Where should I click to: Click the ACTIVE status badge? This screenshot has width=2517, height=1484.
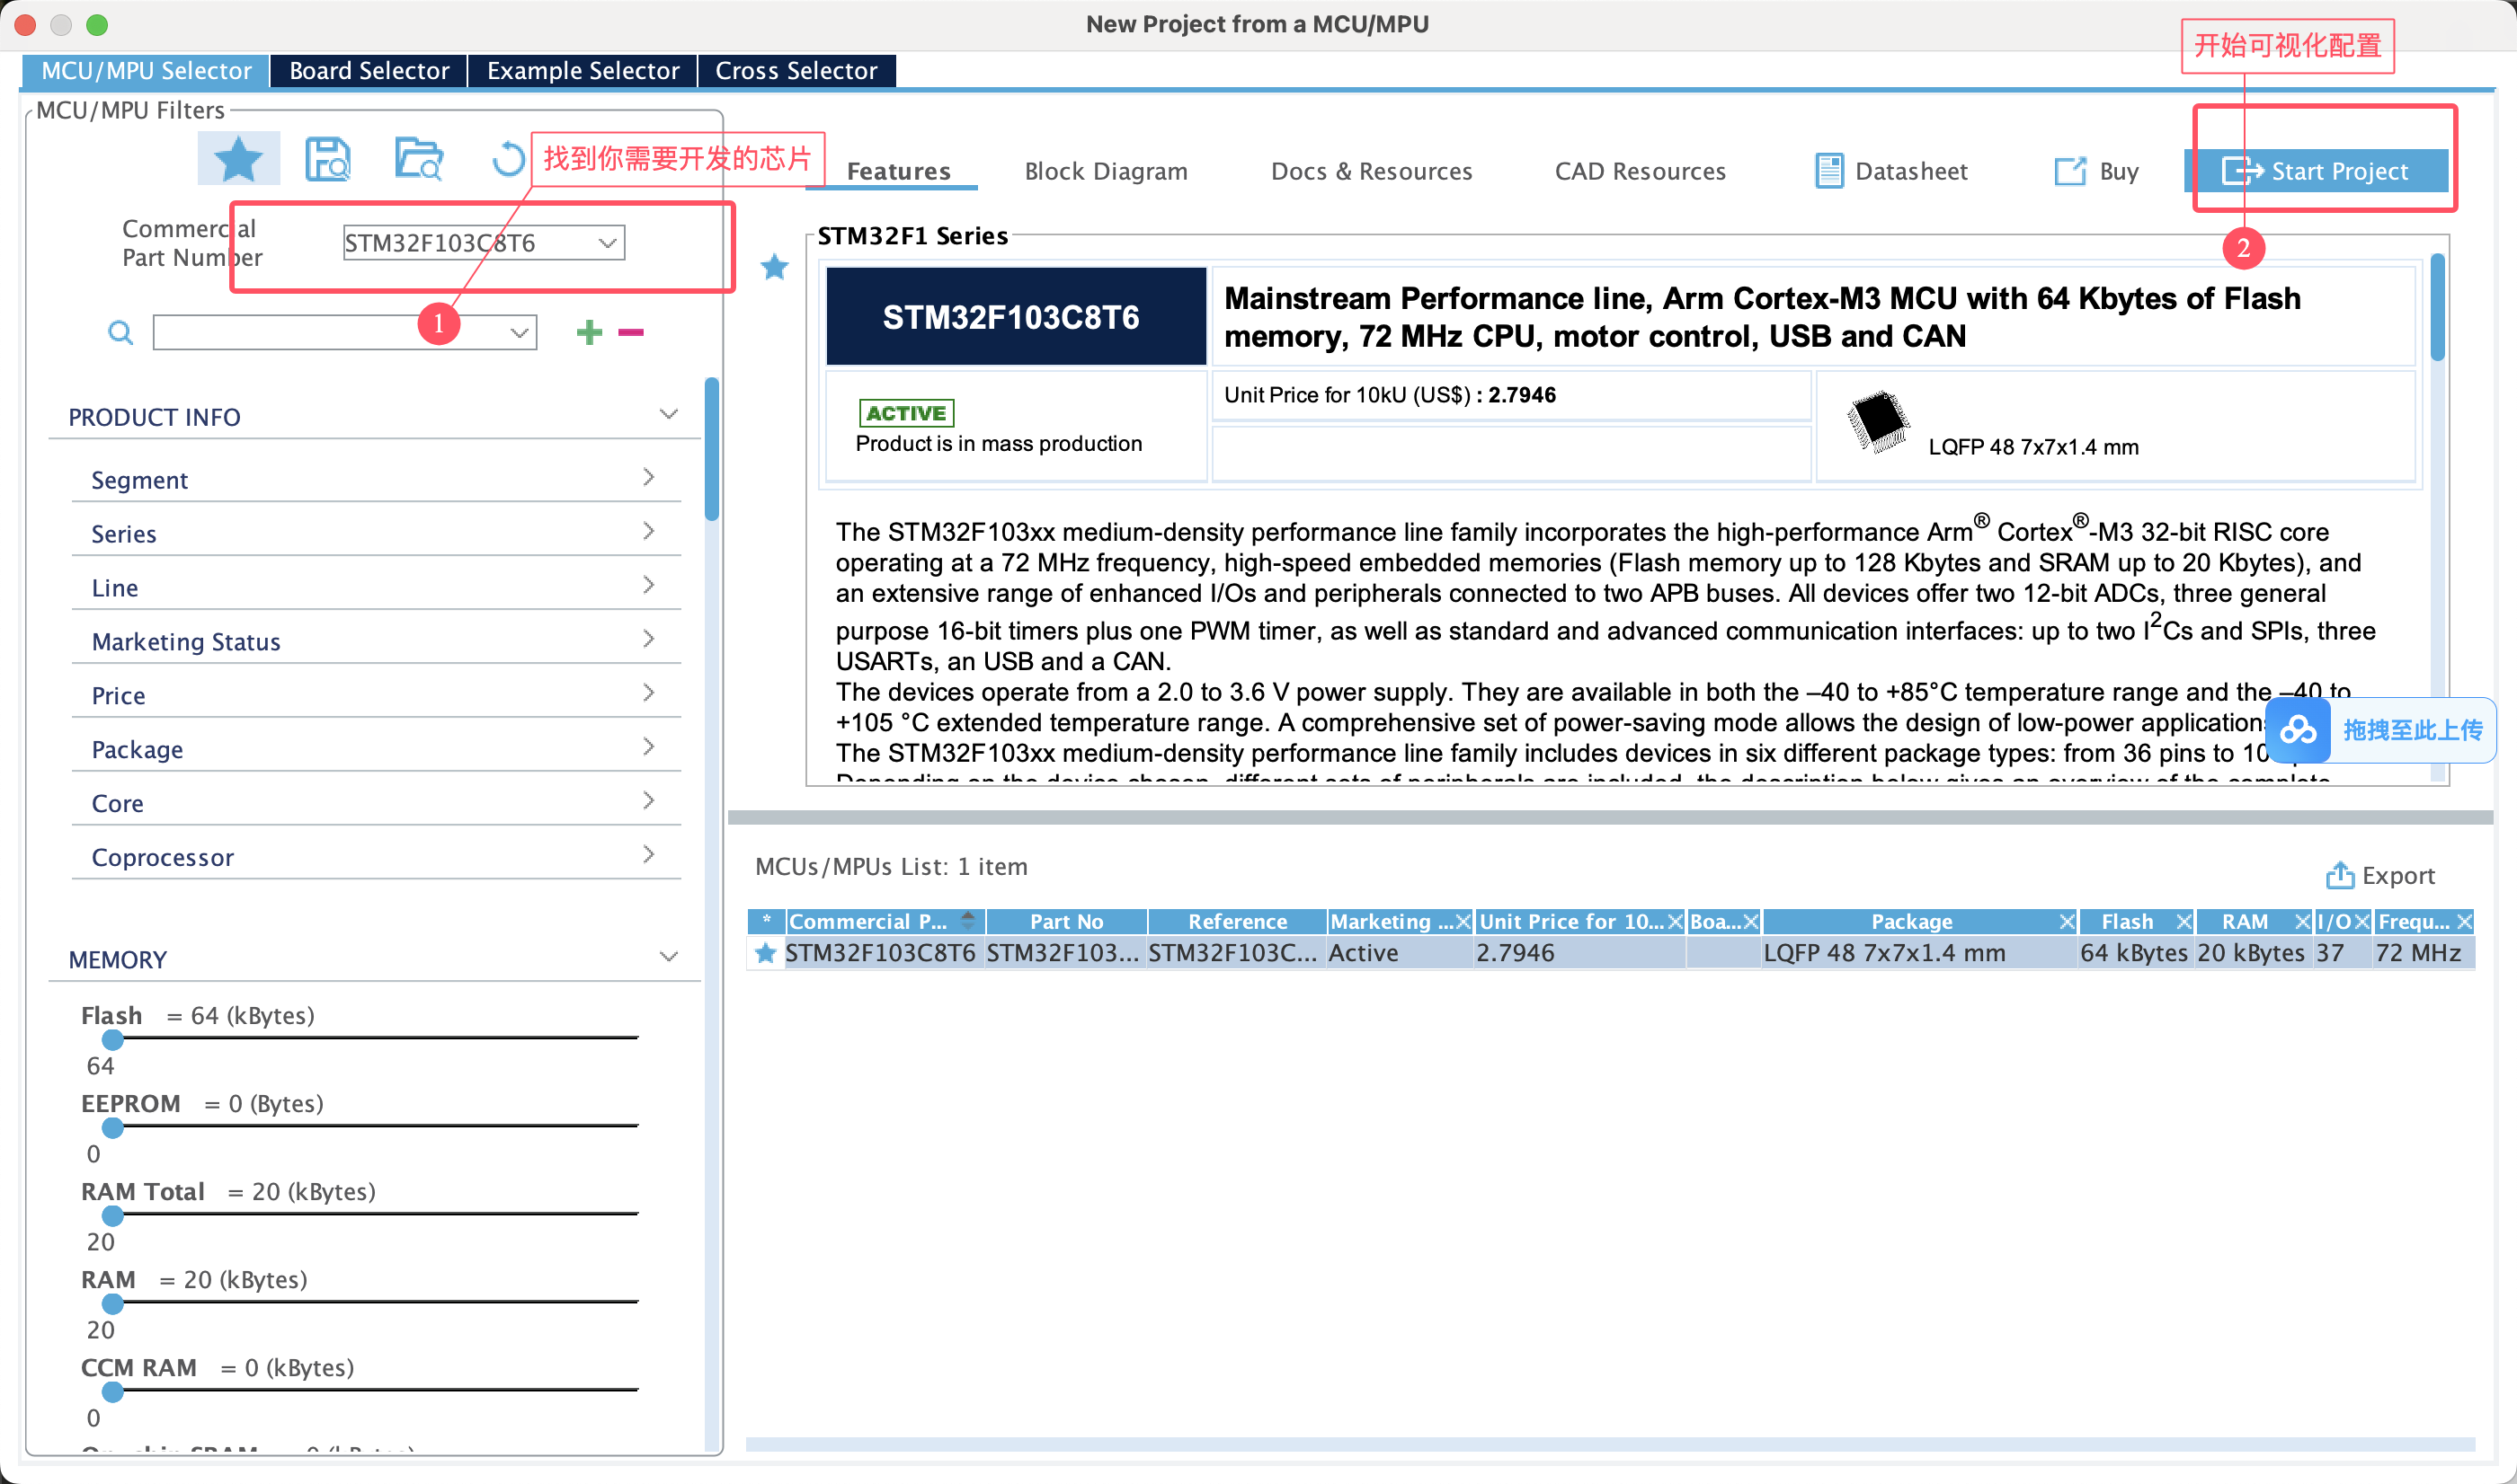pos(905,413)
